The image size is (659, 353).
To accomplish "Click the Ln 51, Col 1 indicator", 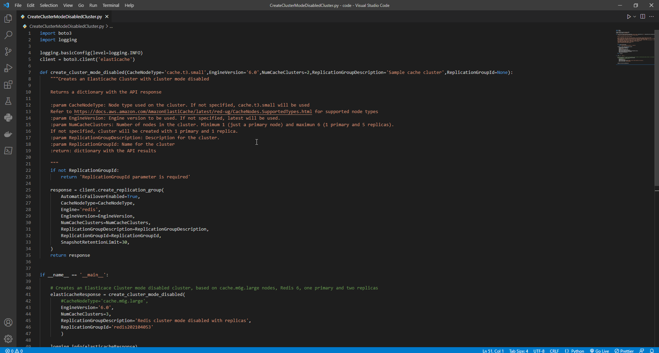I will click(493, 351).
